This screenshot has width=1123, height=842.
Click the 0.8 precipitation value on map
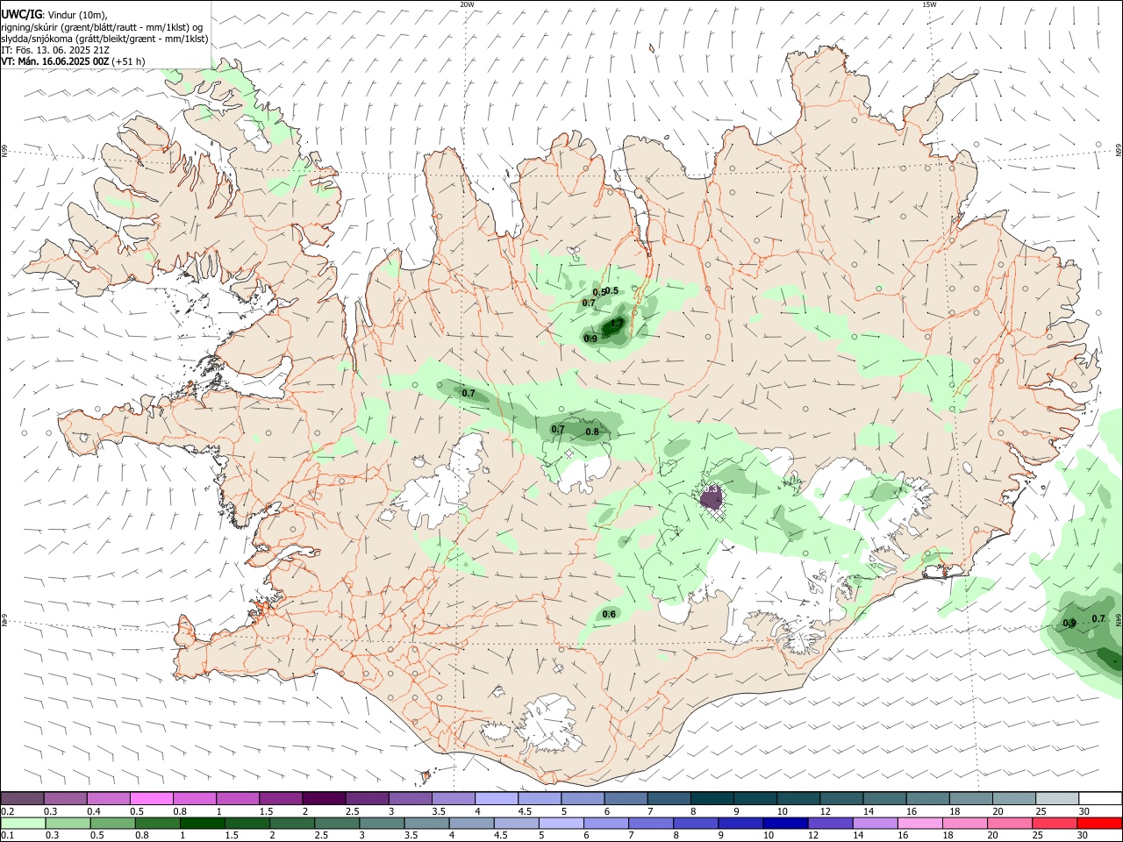click(x=592, y=432)
